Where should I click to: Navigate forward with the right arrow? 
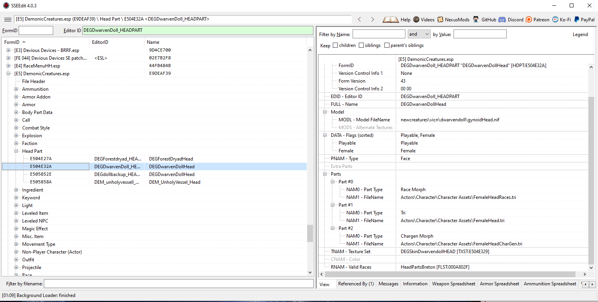pyautogui.click(x=372, y=19)
